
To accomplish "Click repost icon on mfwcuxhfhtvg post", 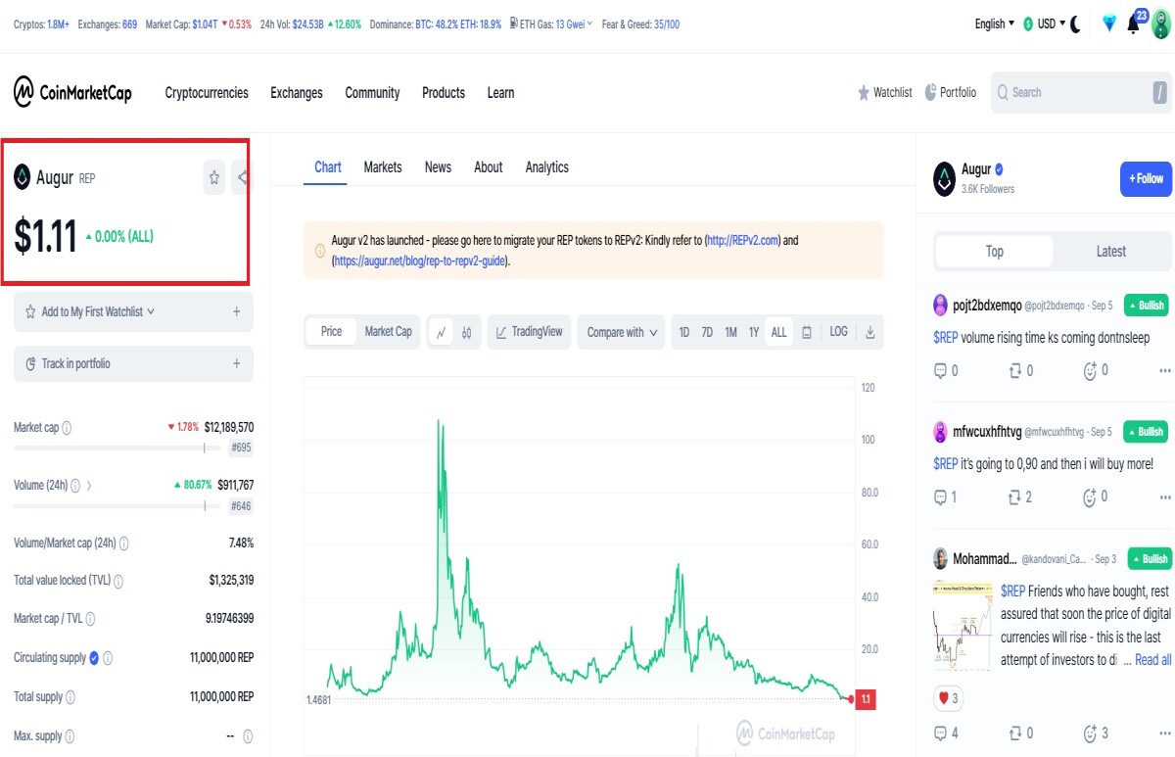I will coord(1014,497).
